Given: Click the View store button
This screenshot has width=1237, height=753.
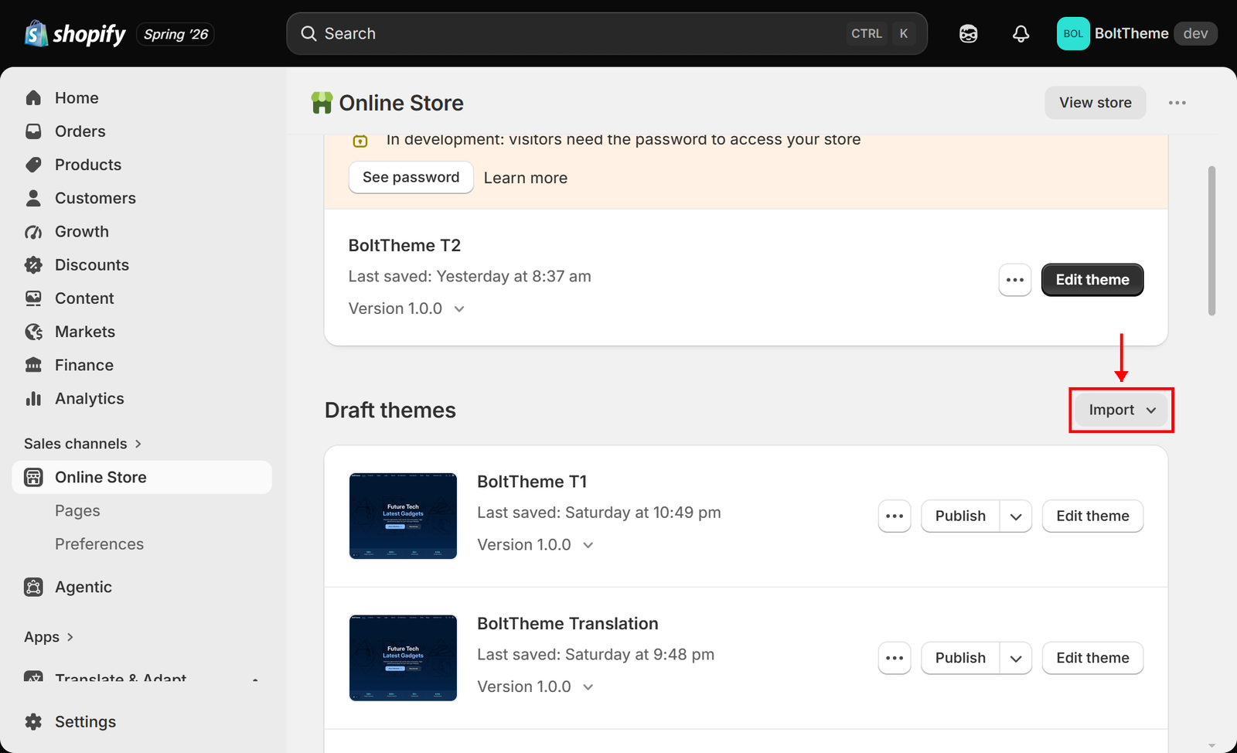Looking at the screenshot, I should point(1095,103).
